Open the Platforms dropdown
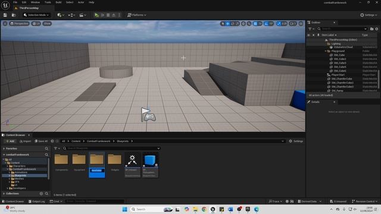 [137, 15]
